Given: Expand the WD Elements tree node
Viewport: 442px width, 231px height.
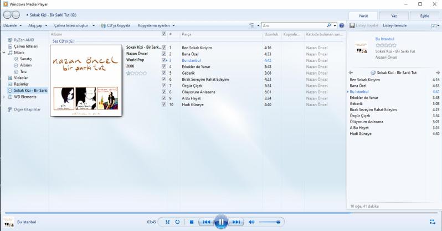Looking at the screenshot, I should click(x=4, y=97).
